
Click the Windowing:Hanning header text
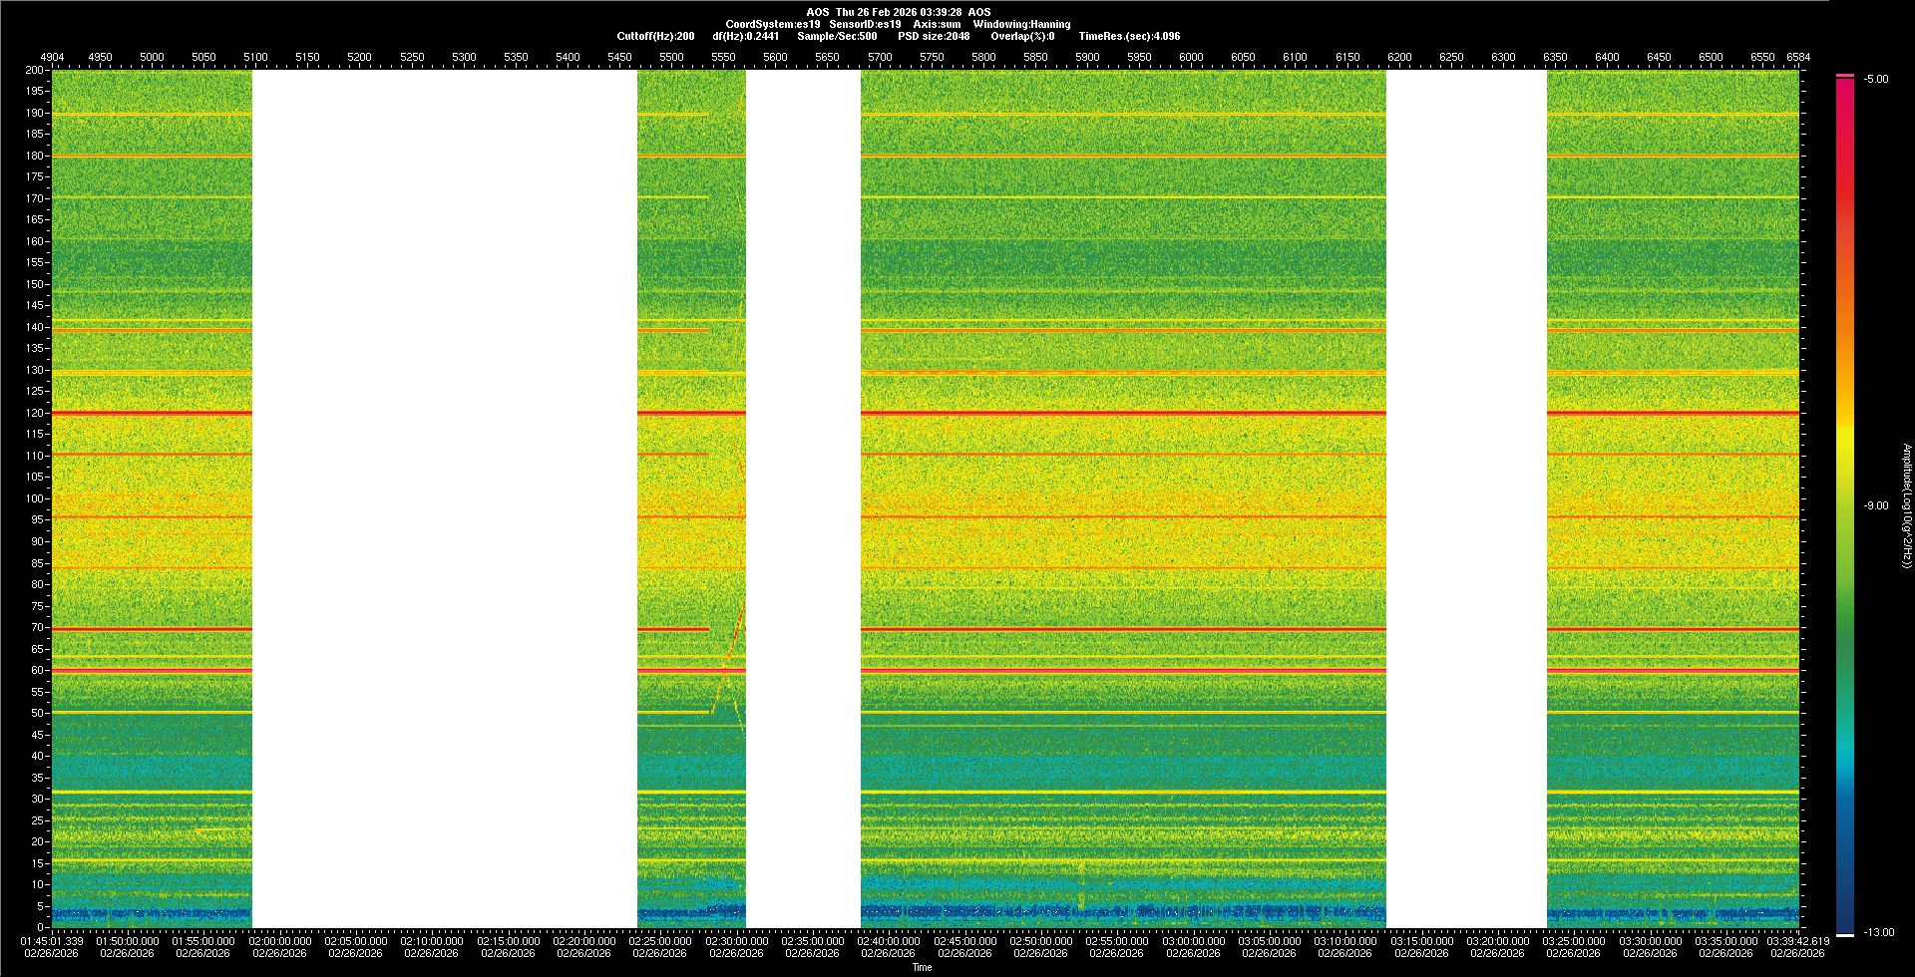click(x=1021, y=24)
